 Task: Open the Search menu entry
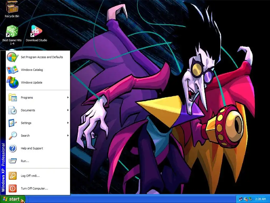[38, 136]
